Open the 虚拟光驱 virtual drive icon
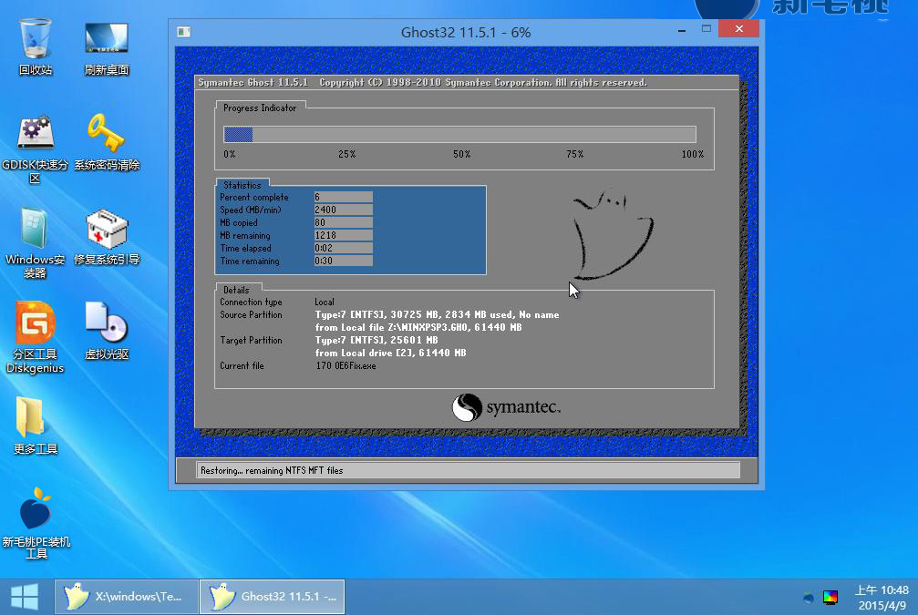The width and height of the screenshot is (918, 615). pos(107,331)
